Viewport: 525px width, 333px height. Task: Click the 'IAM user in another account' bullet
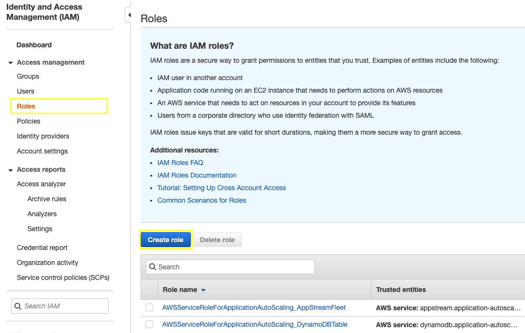200,78
